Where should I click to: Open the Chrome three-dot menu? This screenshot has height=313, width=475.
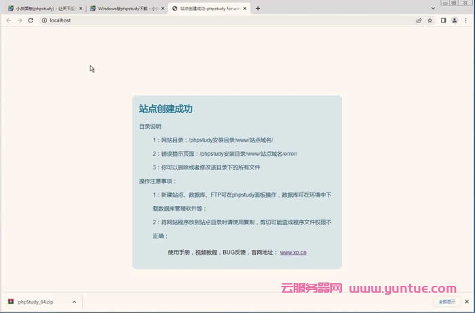tap(466, 20)
